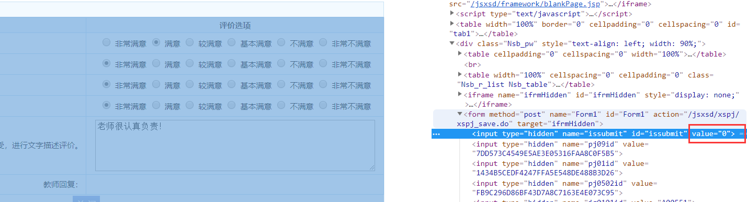This screenshot has height=202, width=747.
Task: Collapse the div Nsb_pw node
Action: [x=452, y=44]
